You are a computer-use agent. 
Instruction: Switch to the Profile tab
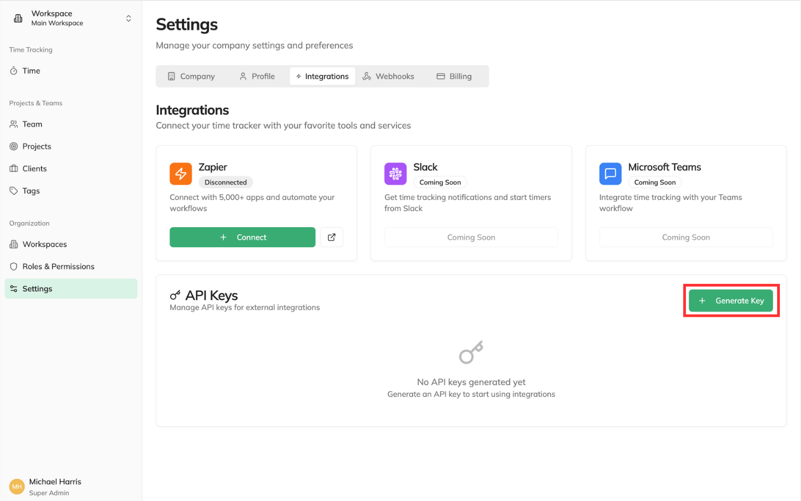(256, 76)
